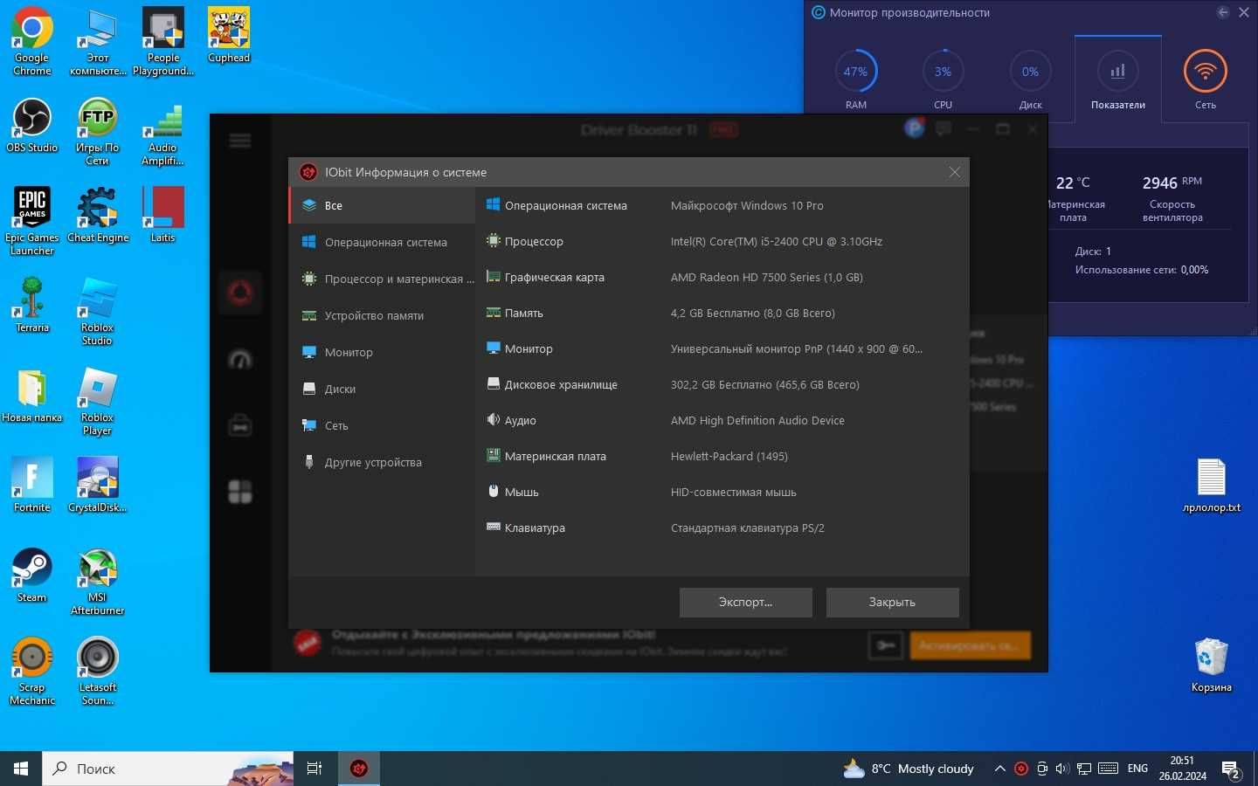
Task: Select the Fortnite desktop shortcut
Action: [x=32, y=485]
